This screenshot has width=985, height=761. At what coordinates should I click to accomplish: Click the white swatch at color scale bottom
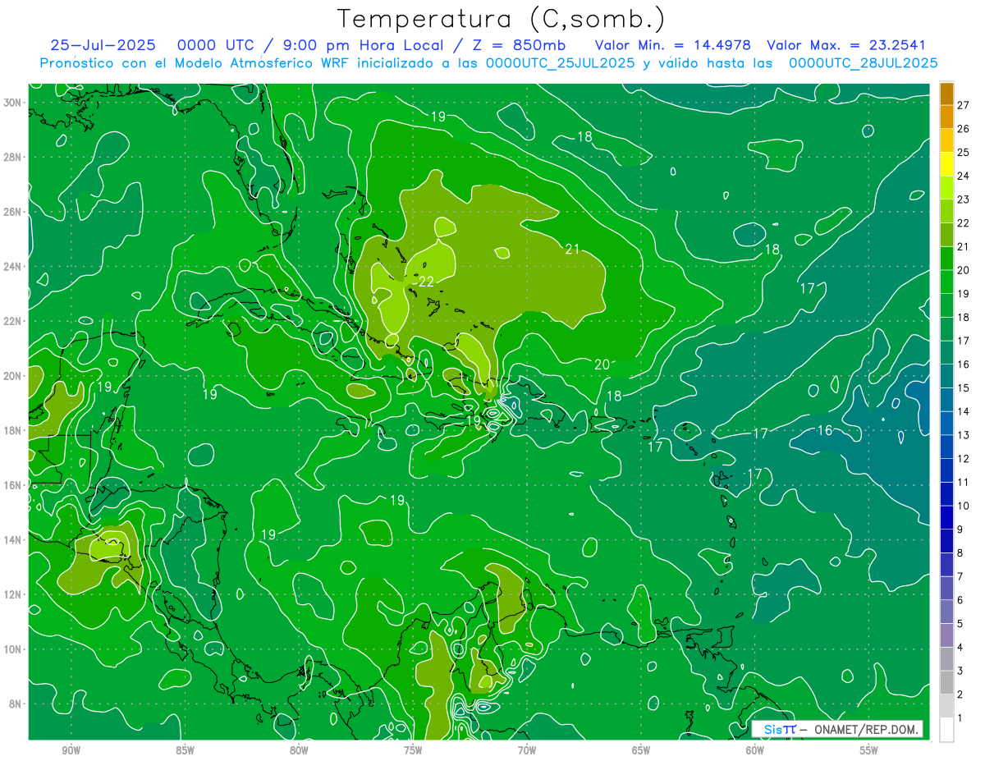(x=946, y=730)
